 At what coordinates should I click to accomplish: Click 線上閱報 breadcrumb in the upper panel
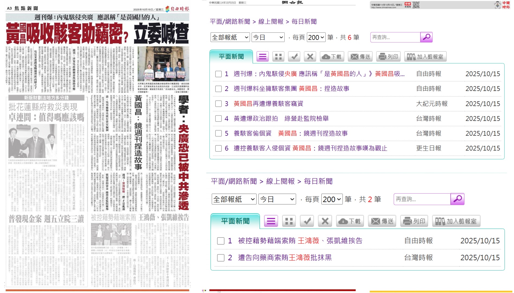click(x=271, y=21)
